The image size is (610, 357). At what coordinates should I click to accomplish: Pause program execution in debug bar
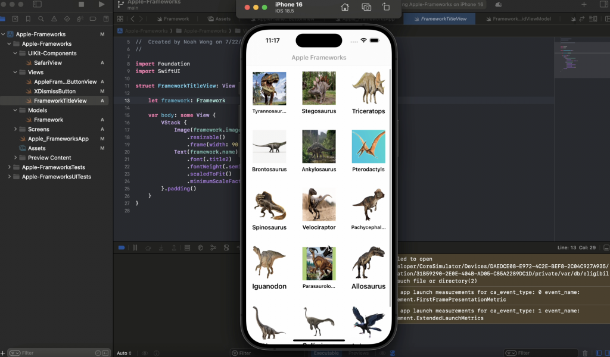click(135, 248)
